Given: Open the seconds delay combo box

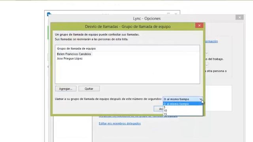Looking at the screenshot, I should (x=183, y=99).
